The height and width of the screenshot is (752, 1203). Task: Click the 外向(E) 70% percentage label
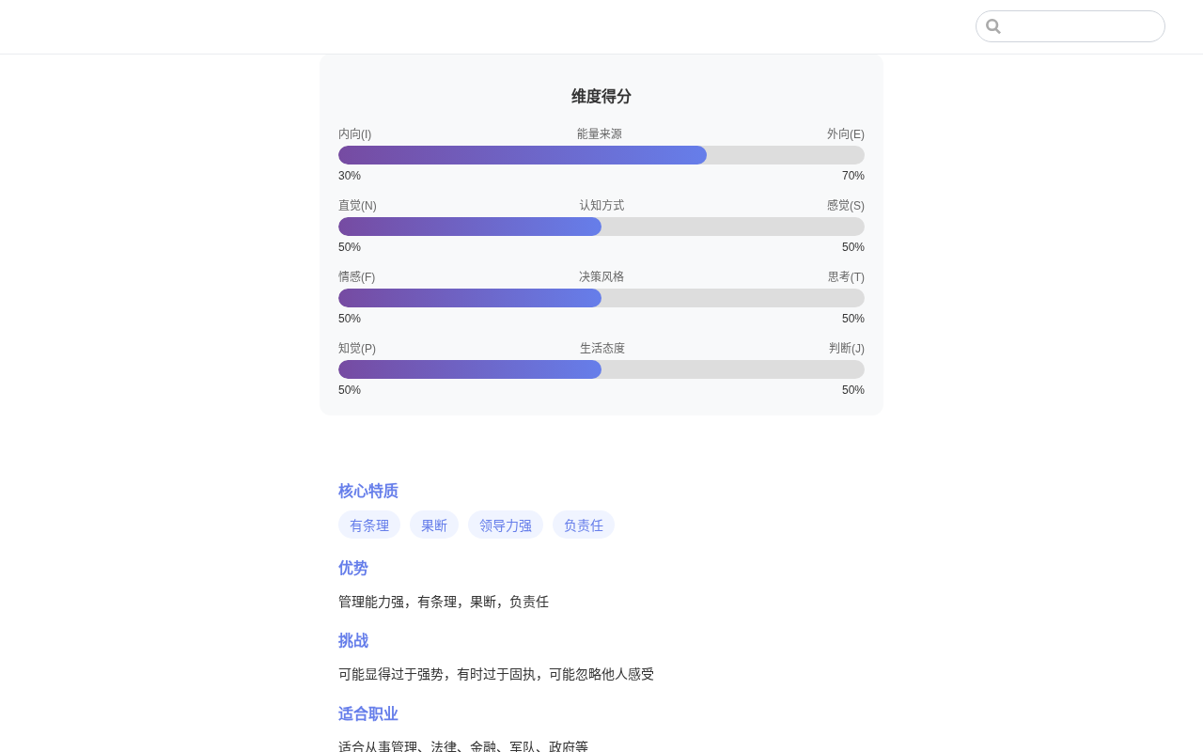tap(852, 175)
